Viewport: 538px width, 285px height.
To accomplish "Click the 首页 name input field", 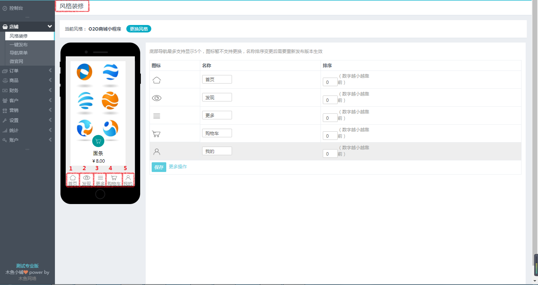I will (x=217, y=79).
